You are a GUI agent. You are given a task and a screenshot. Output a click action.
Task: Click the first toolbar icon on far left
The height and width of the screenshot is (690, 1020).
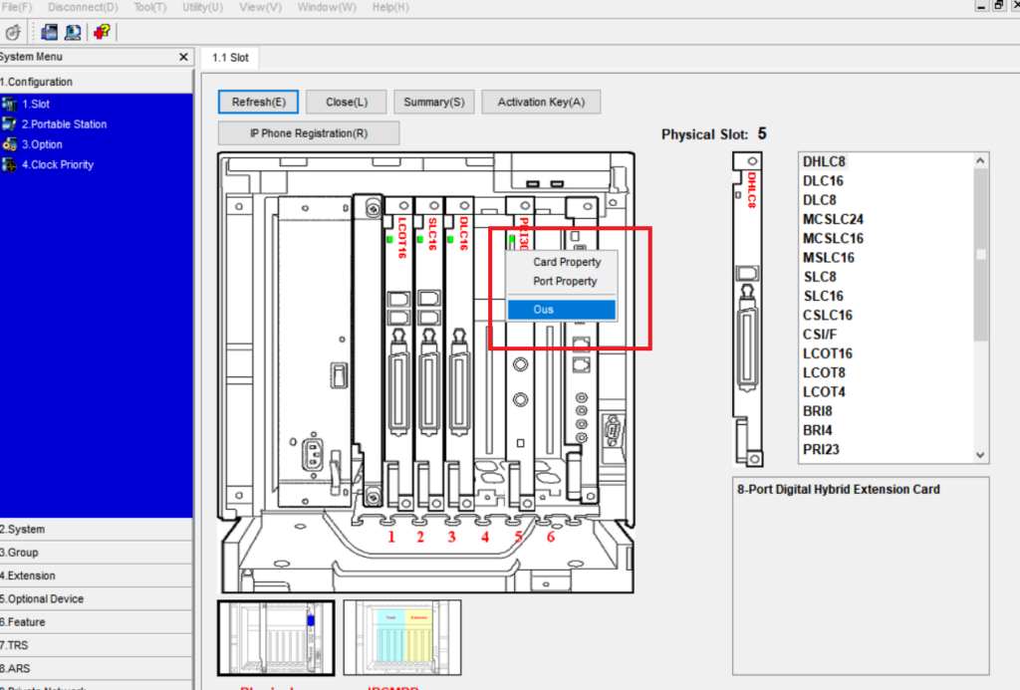13,32
